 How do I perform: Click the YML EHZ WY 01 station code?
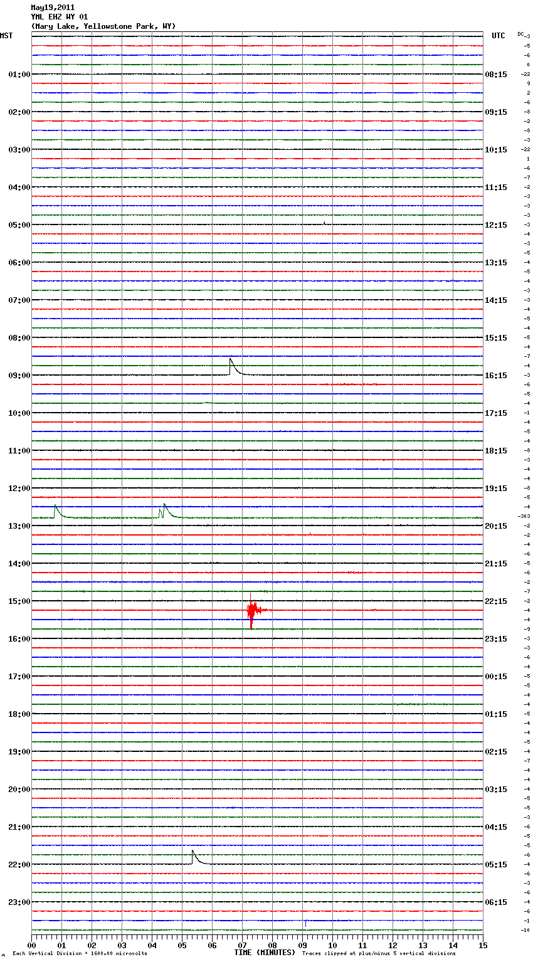[60, 17]
